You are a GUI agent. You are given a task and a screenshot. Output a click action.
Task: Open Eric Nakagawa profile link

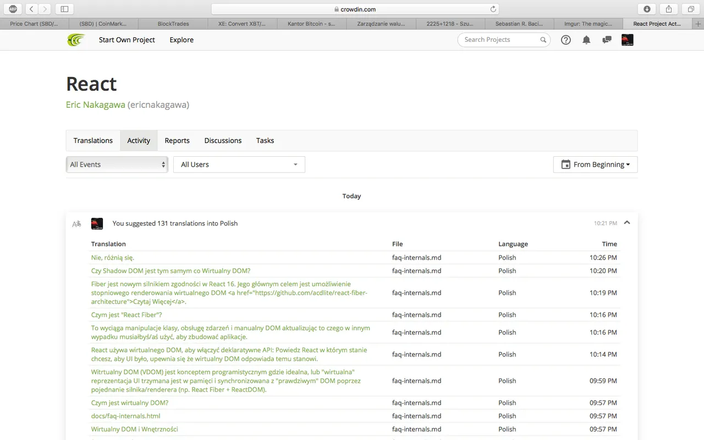[x=96, y=105]
